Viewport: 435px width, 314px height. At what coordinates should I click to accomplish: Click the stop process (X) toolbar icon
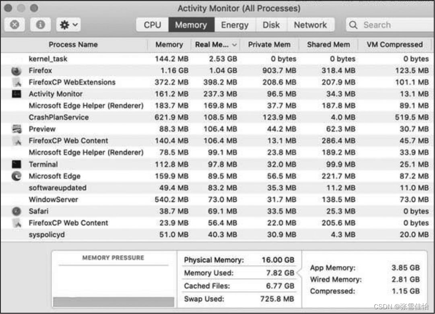pos(15,25)
